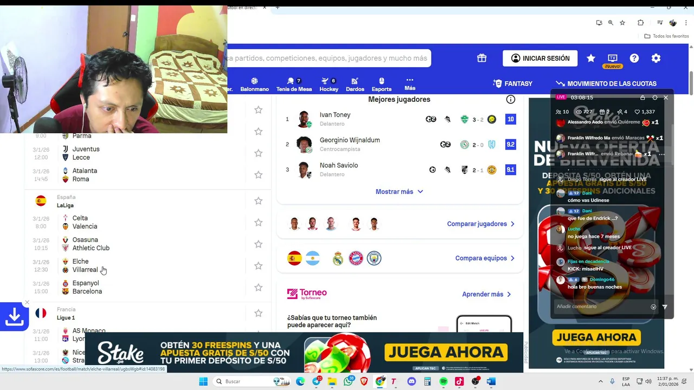Screen dimensions: 694x390
Task: Open the Dardos sport tab
Action: [355, 84]
